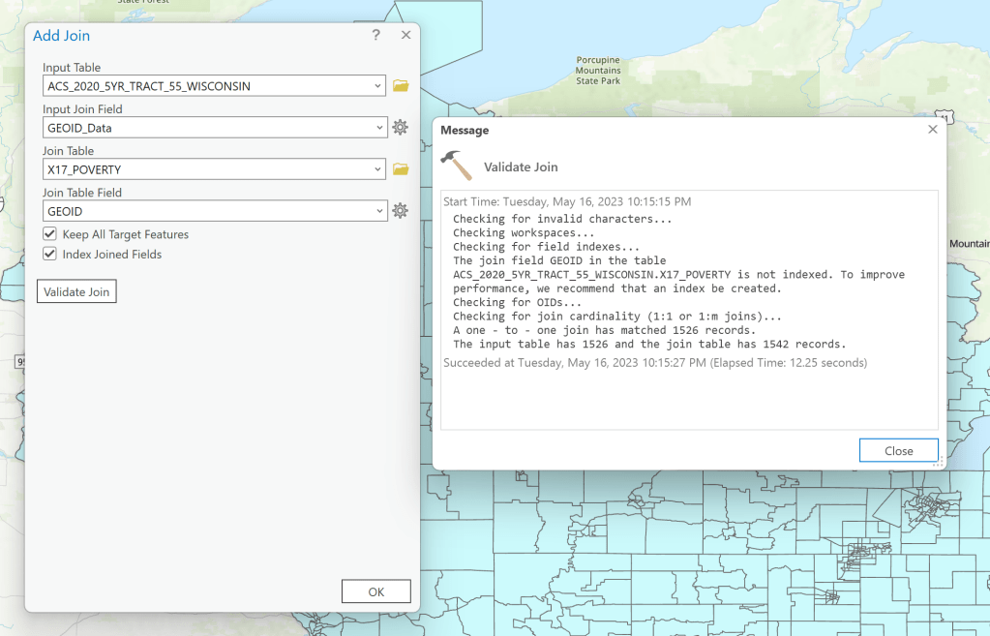Confirm the join with OK button

(376, 591)
